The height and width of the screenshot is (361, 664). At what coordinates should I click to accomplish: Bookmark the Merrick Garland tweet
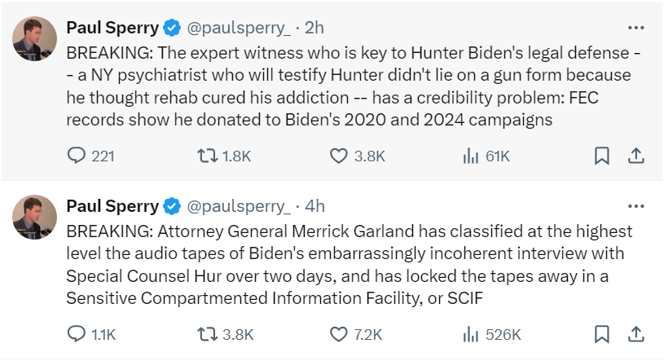[x=601, y=333]
